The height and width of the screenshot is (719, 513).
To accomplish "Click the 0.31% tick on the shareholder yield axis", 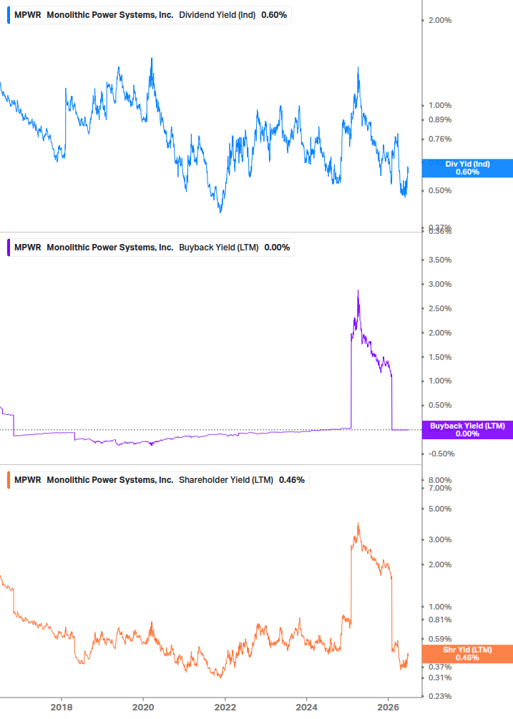I will (x=440, y=678).
